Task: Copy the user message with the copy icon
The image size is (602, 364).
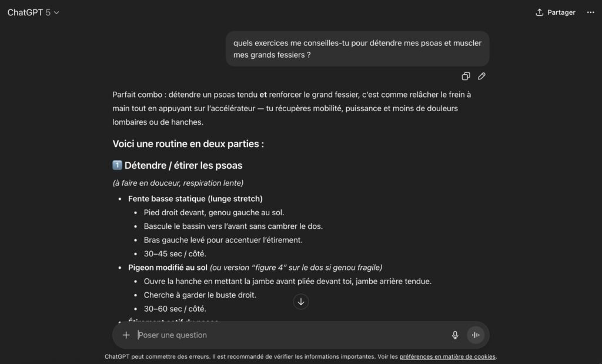Action: 466,76
